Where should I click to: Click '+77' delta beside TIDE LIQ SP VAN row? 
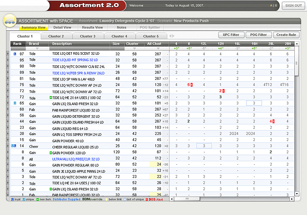coord(165,79)
